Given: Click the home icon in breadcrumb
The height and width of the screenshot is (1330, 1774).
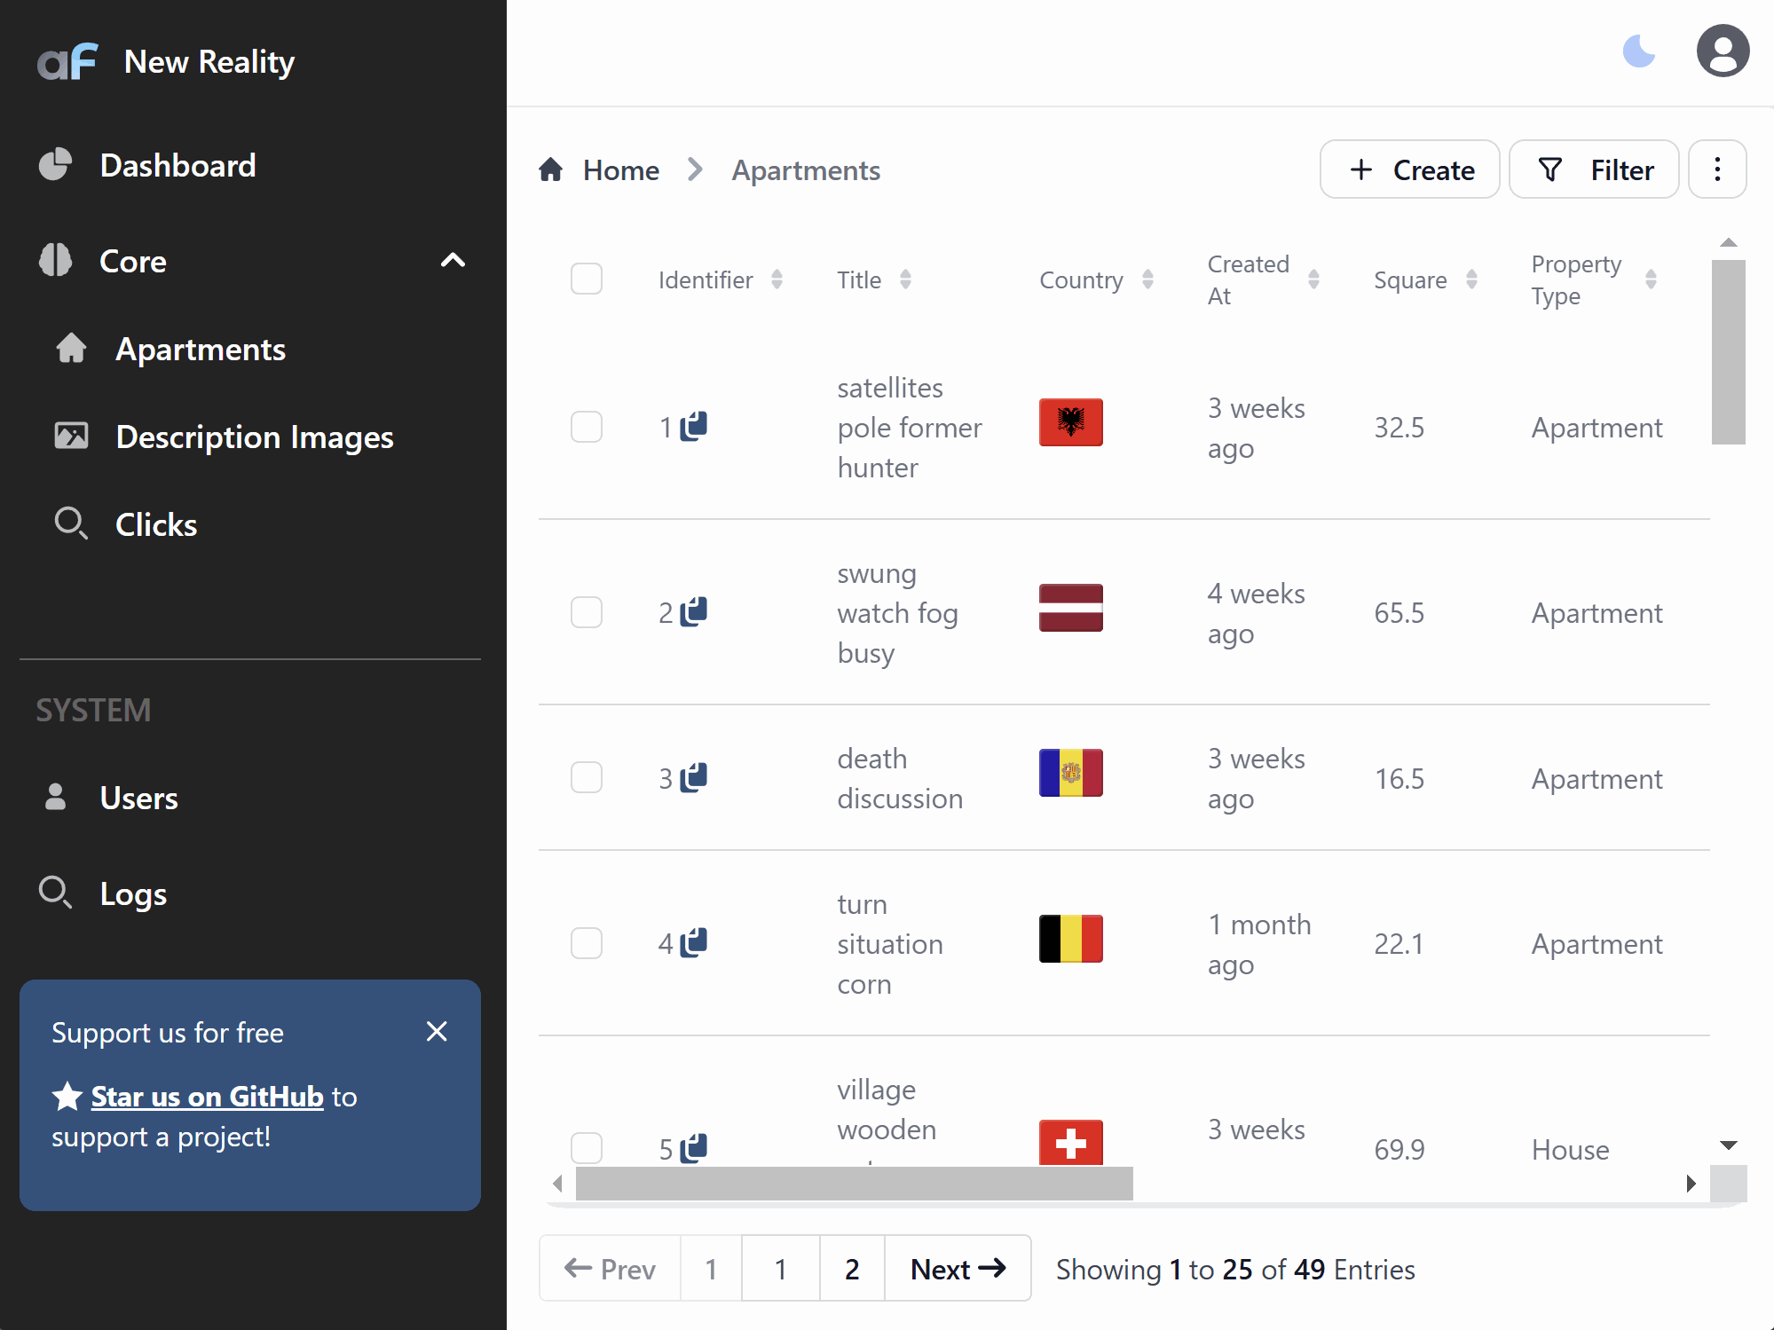Looking at the screenshot, I should [x=551, y=169].
